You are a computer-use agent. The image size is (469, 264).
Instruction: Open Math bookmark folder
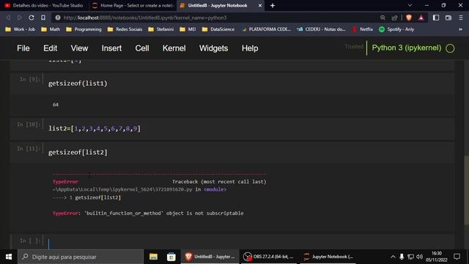pos(51,29)
